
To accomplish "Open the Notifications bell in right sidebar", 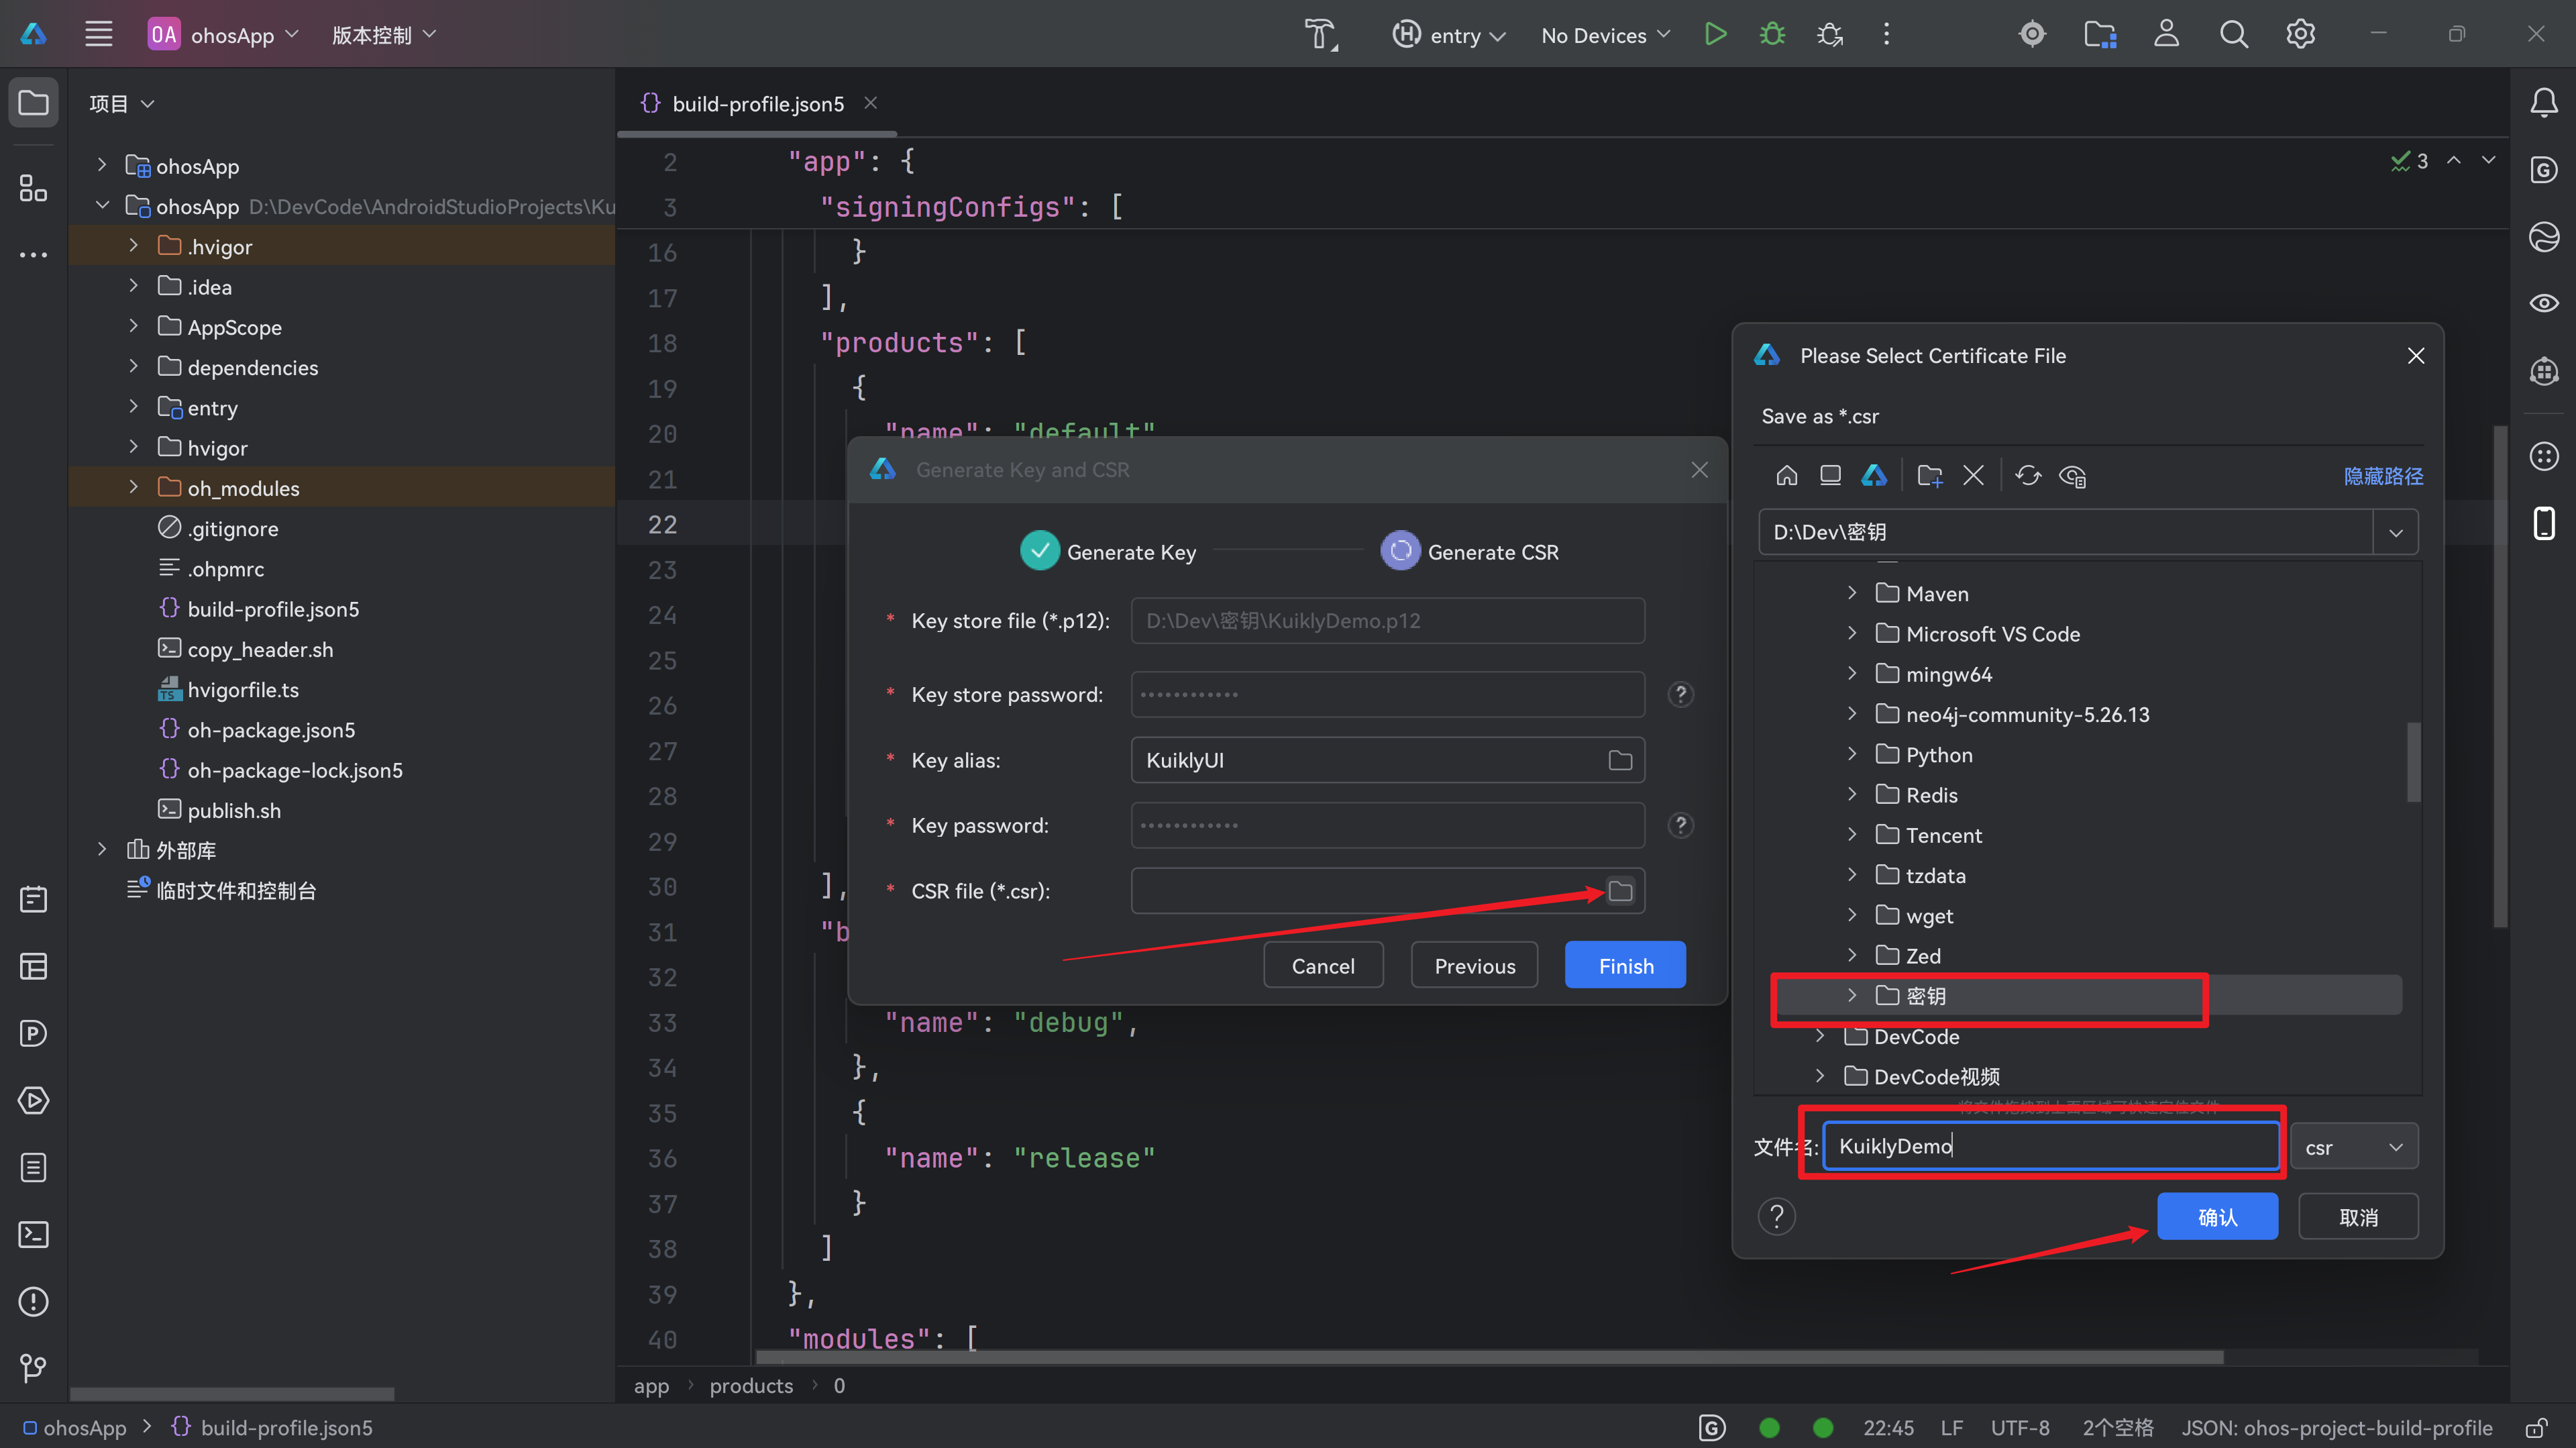I will coord(2543,102).
